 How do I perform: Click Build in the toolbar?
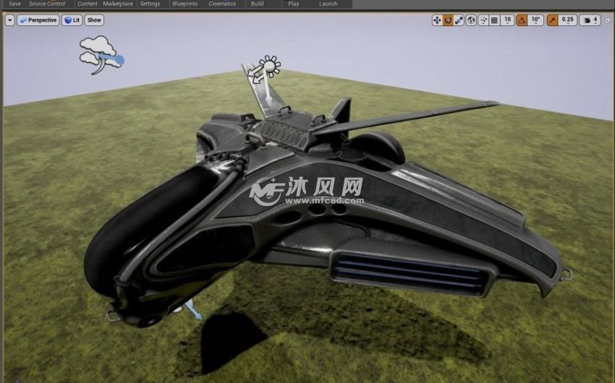[258, 4]
